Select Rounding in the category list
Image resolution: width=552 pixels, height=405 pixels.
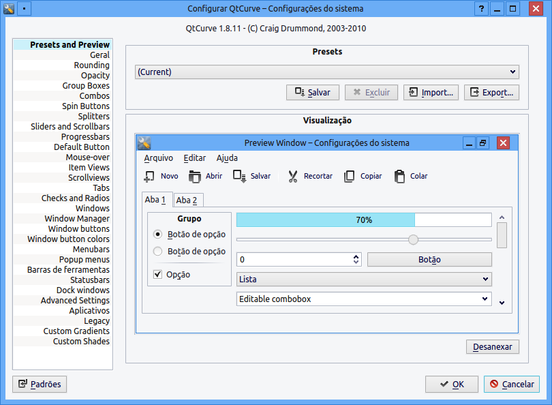63,65
